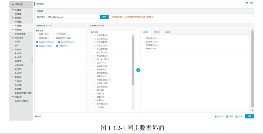The image size is (263, 134).
Task: Switch to the 酒水类 tab
Action: pyautogui.click(x=157, y=32)
